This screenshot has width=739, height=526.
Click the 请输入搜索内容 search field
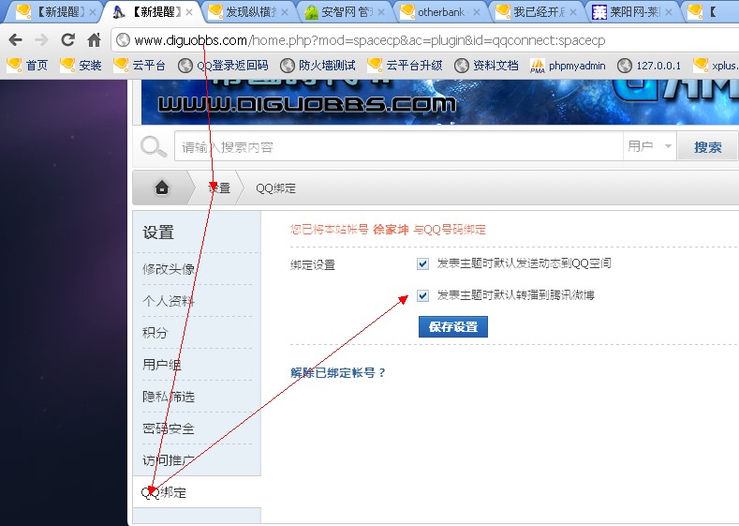(399, 146)
